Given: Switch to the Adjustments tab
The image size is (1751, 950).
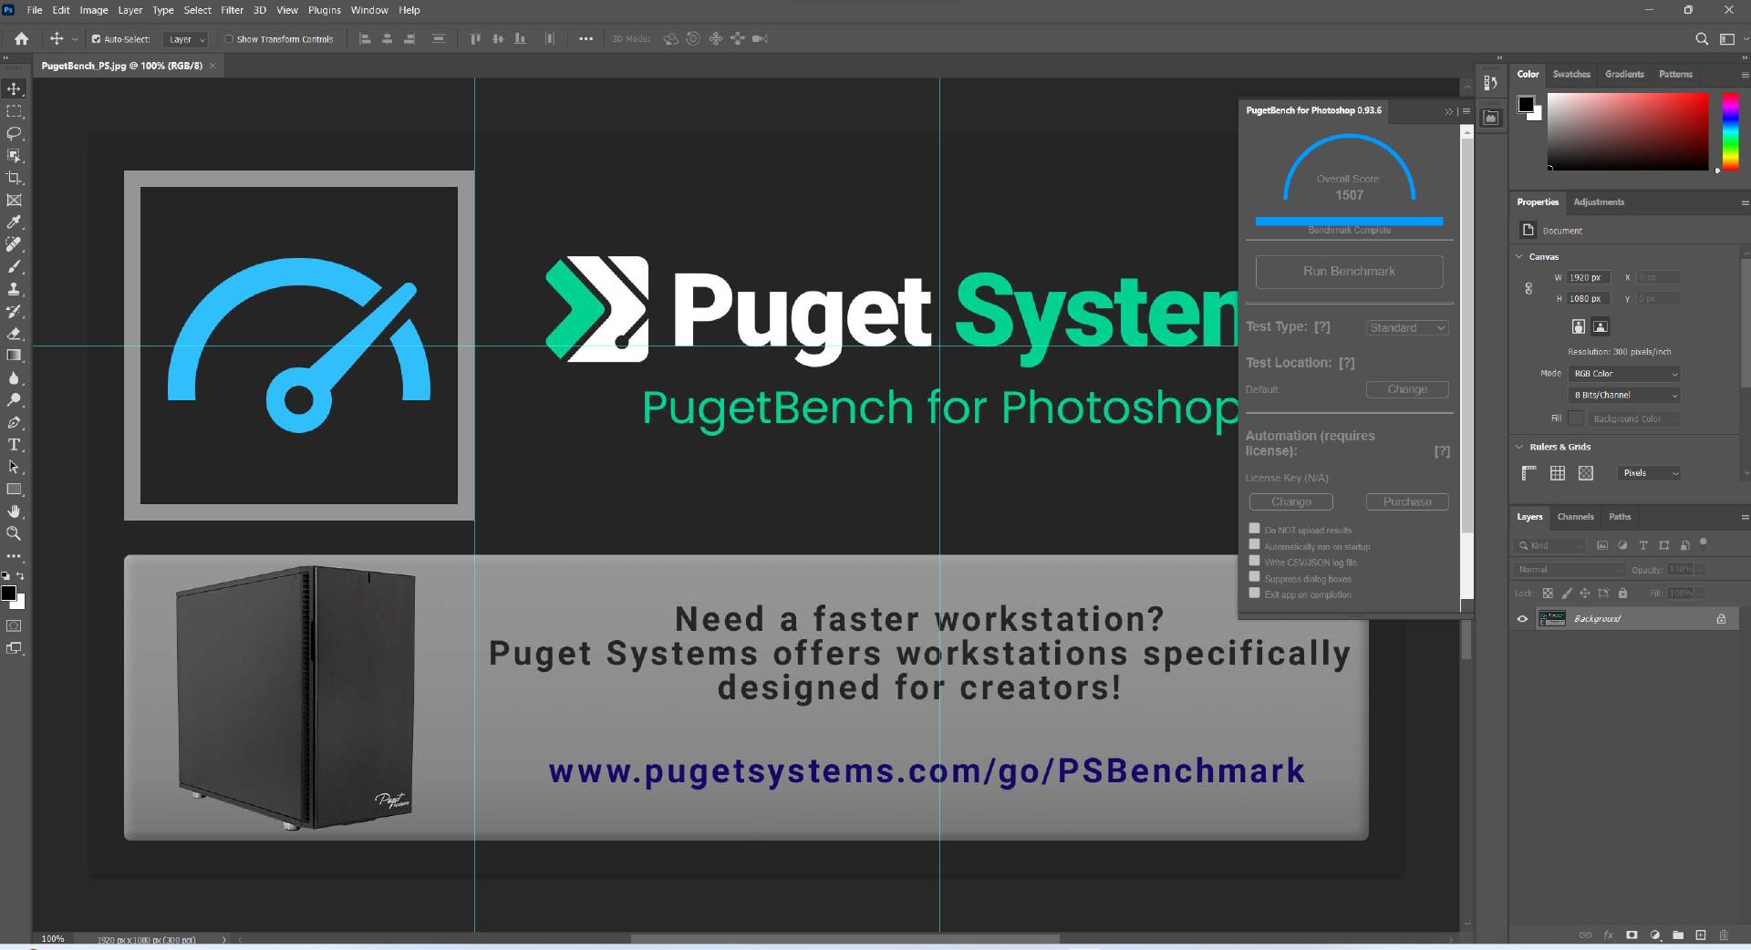Looking at the screenshot, I should (x=1599, y=202).
